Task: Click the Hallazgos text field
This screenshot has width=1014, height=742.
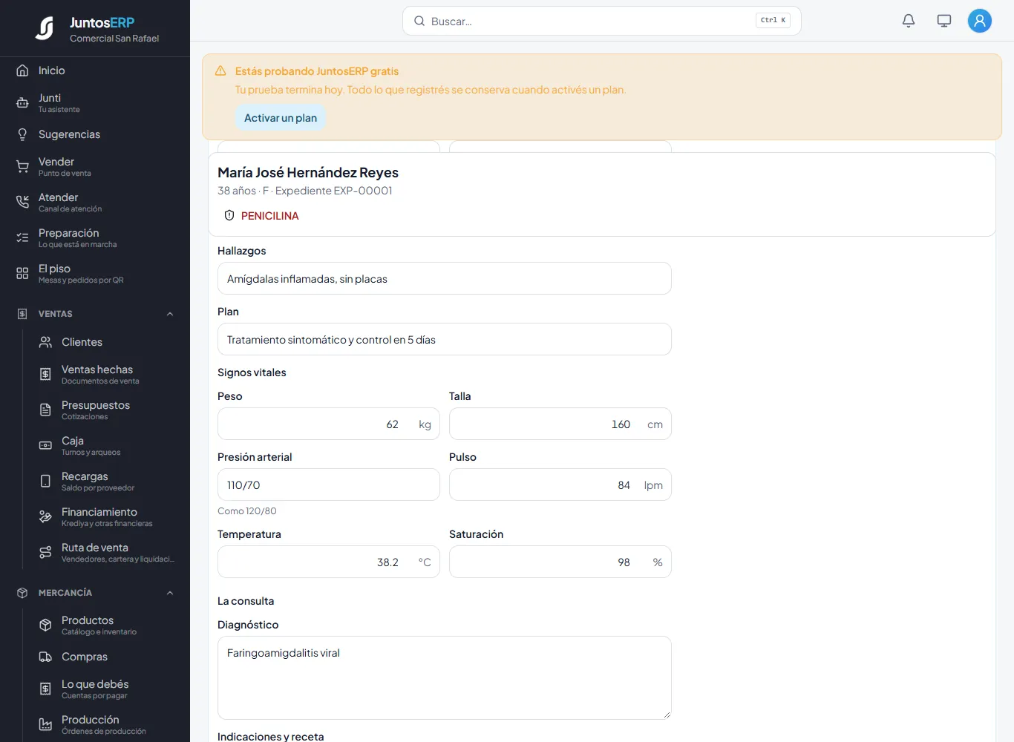Action: pos(444,278)
